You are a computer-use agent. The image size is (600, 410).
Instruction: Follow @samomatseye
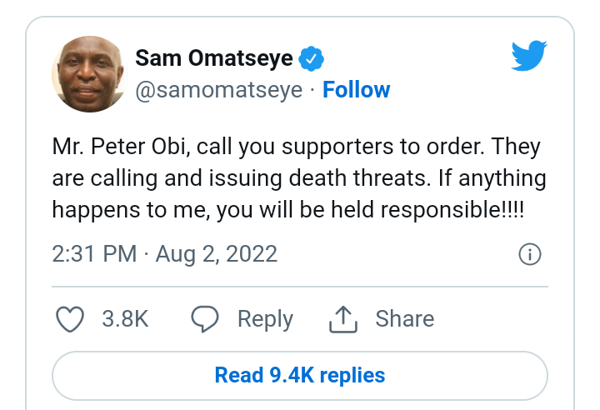(x=357, y=89)
